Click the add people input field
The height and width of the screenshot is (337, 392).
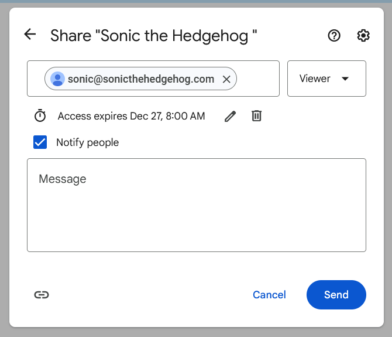coord(153,79)
